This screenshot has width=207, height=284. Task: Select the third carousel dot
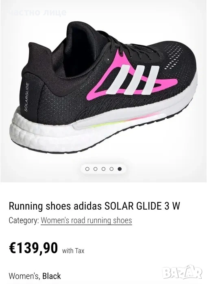pos(103,169)
